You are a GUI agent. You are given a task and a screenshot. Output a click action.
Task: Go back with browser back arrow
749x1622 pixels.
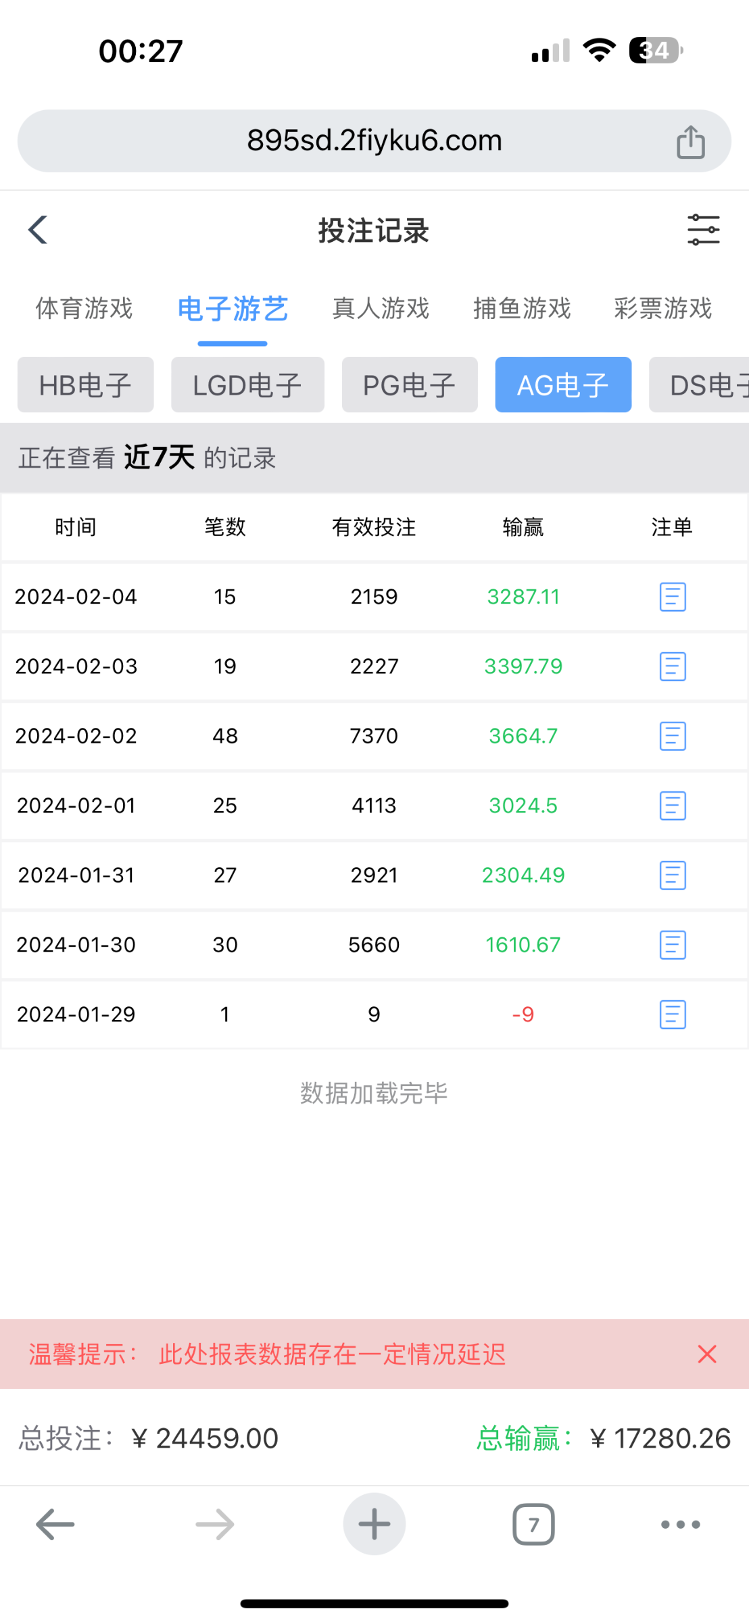[x=55, y=1524]
